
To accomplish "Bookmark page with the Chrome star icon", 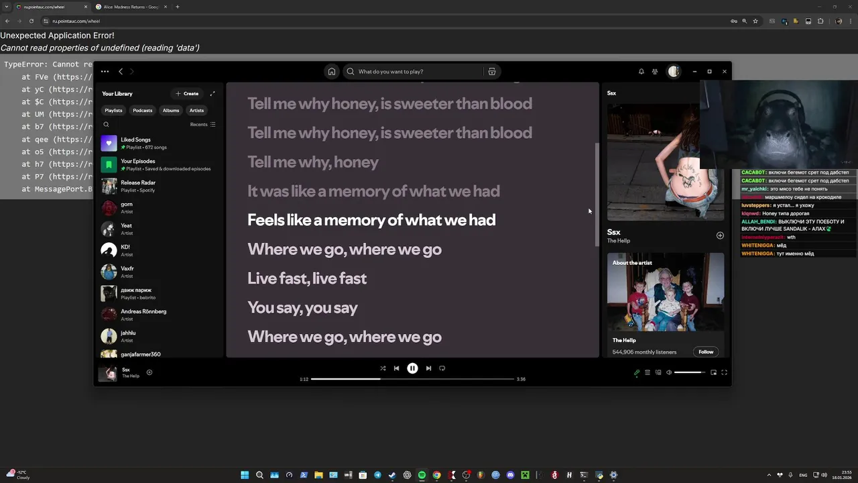I will coord(755,21).
